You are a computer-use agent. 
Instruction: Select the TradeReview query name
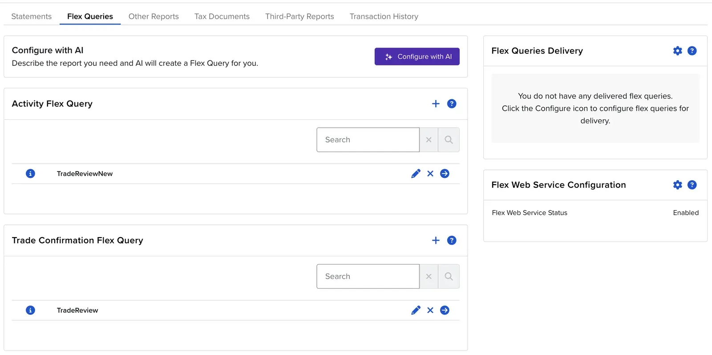77,310
